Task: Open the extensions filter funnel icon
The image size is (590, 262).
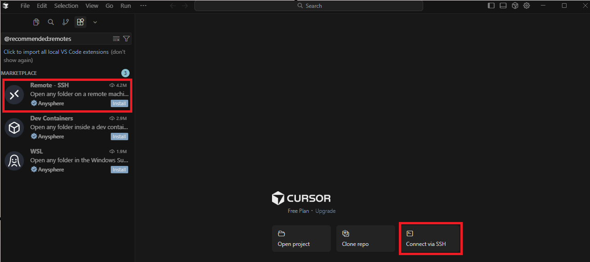Action: (126, 39)
